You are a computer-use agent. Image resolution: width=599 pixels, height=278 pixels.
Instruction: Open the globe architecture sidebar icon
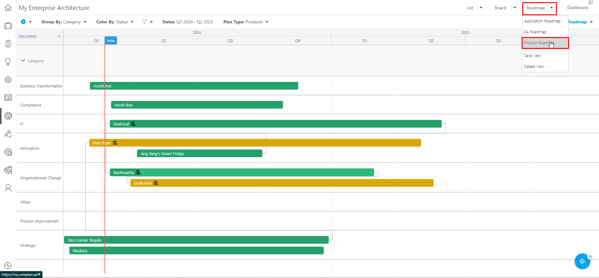[x=8, y=116]
